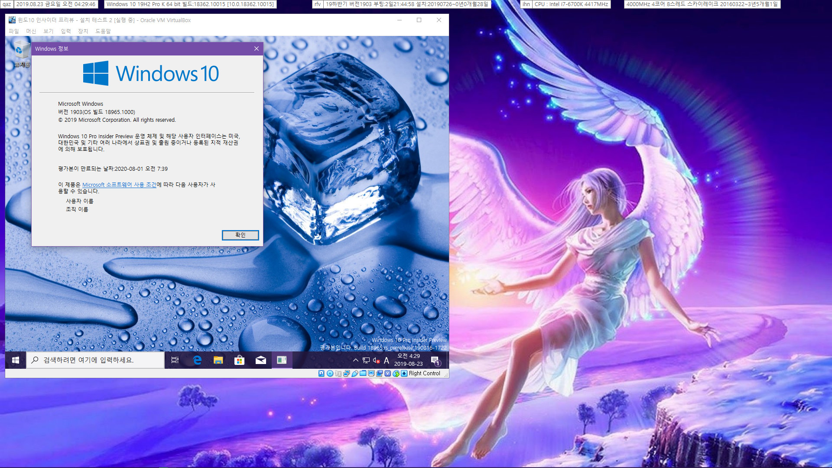Viewport: 832px width, 468px height.
Task: Click the rfv label in top bar
Action: coord(318,4)
